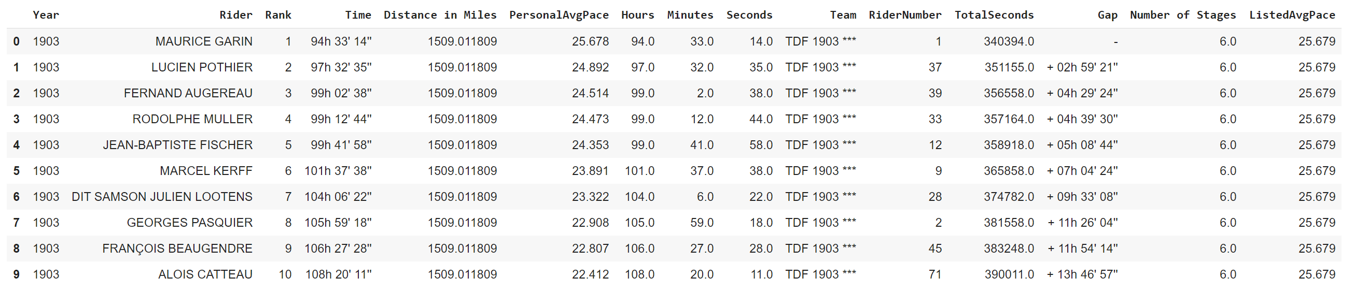1354x292 pixels.
Task: Select ALOIS CATTEAU rider cell
Action: pyautogui.click(x=205, y=274)
